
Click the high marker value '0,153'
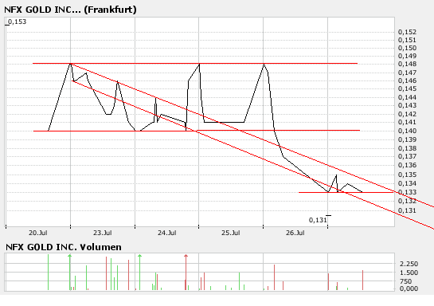(18, 22)
